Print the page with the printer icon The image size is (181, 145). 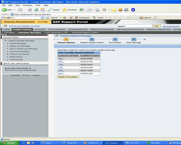97,10
